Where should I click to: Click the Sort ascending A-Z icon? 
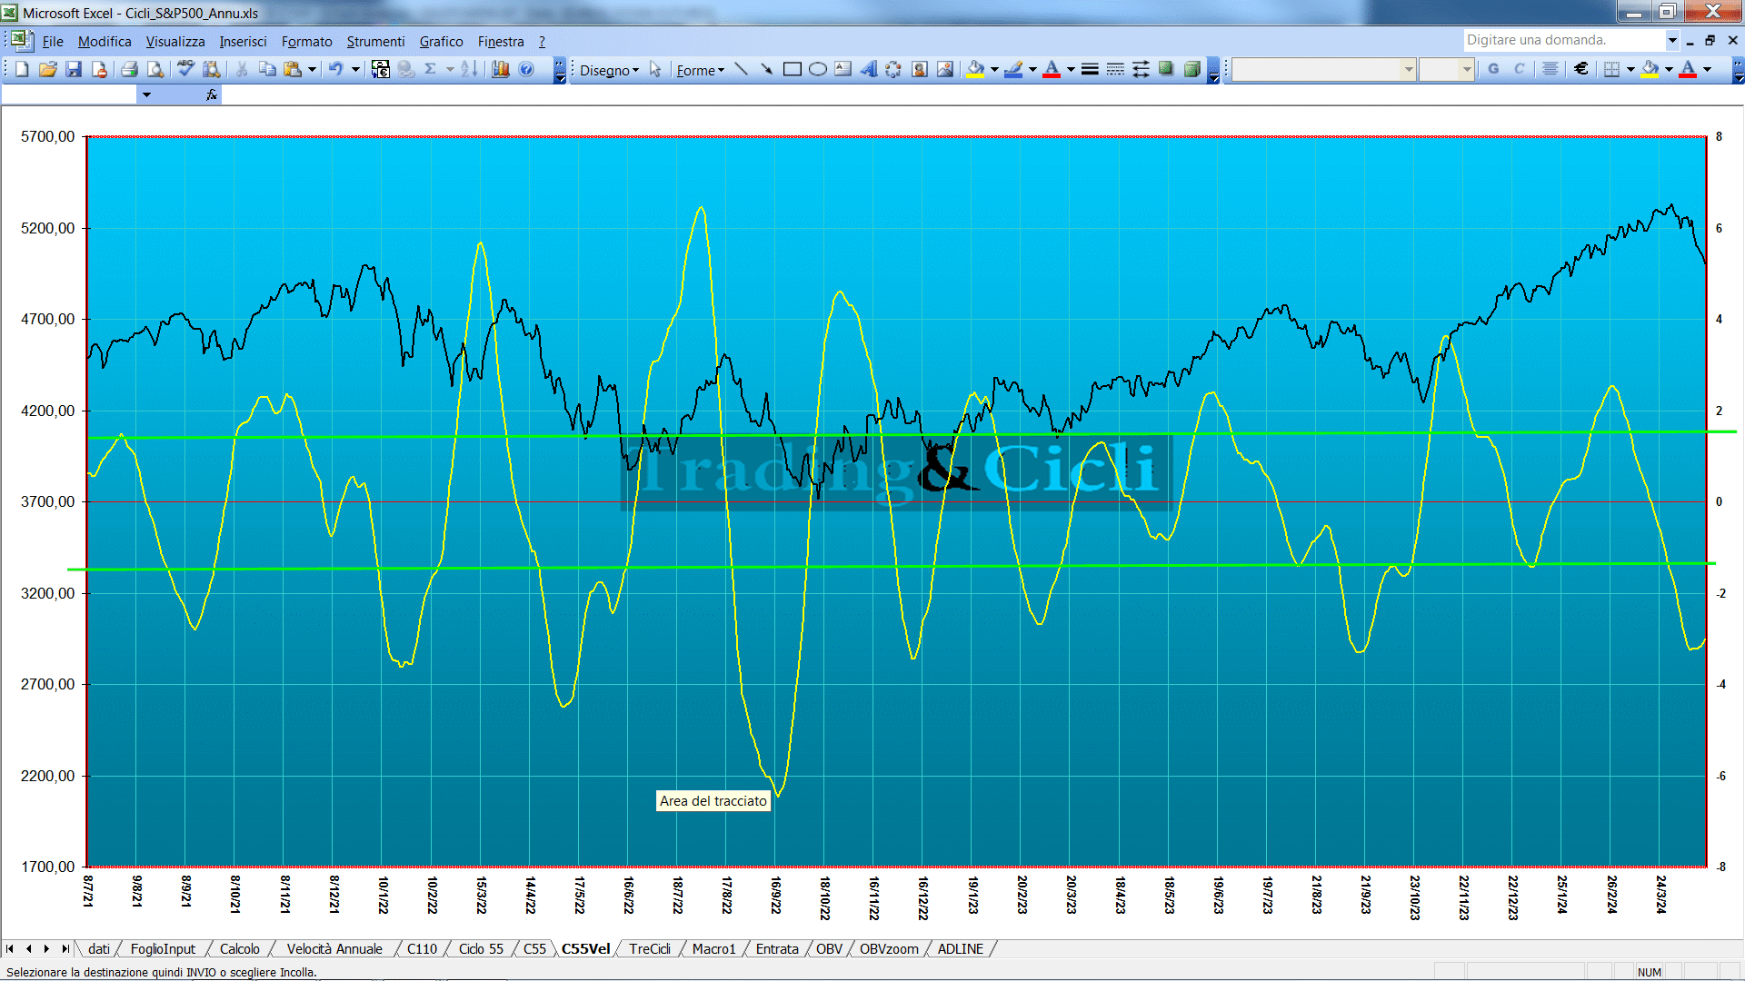pos(469,70)
